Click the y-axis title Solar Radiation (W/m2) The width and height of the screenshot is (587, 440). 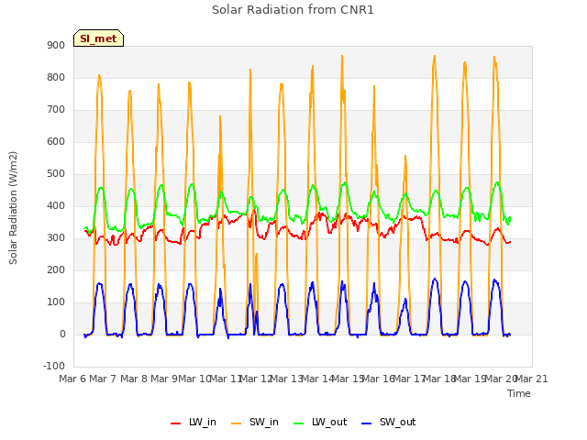[13, 208]
